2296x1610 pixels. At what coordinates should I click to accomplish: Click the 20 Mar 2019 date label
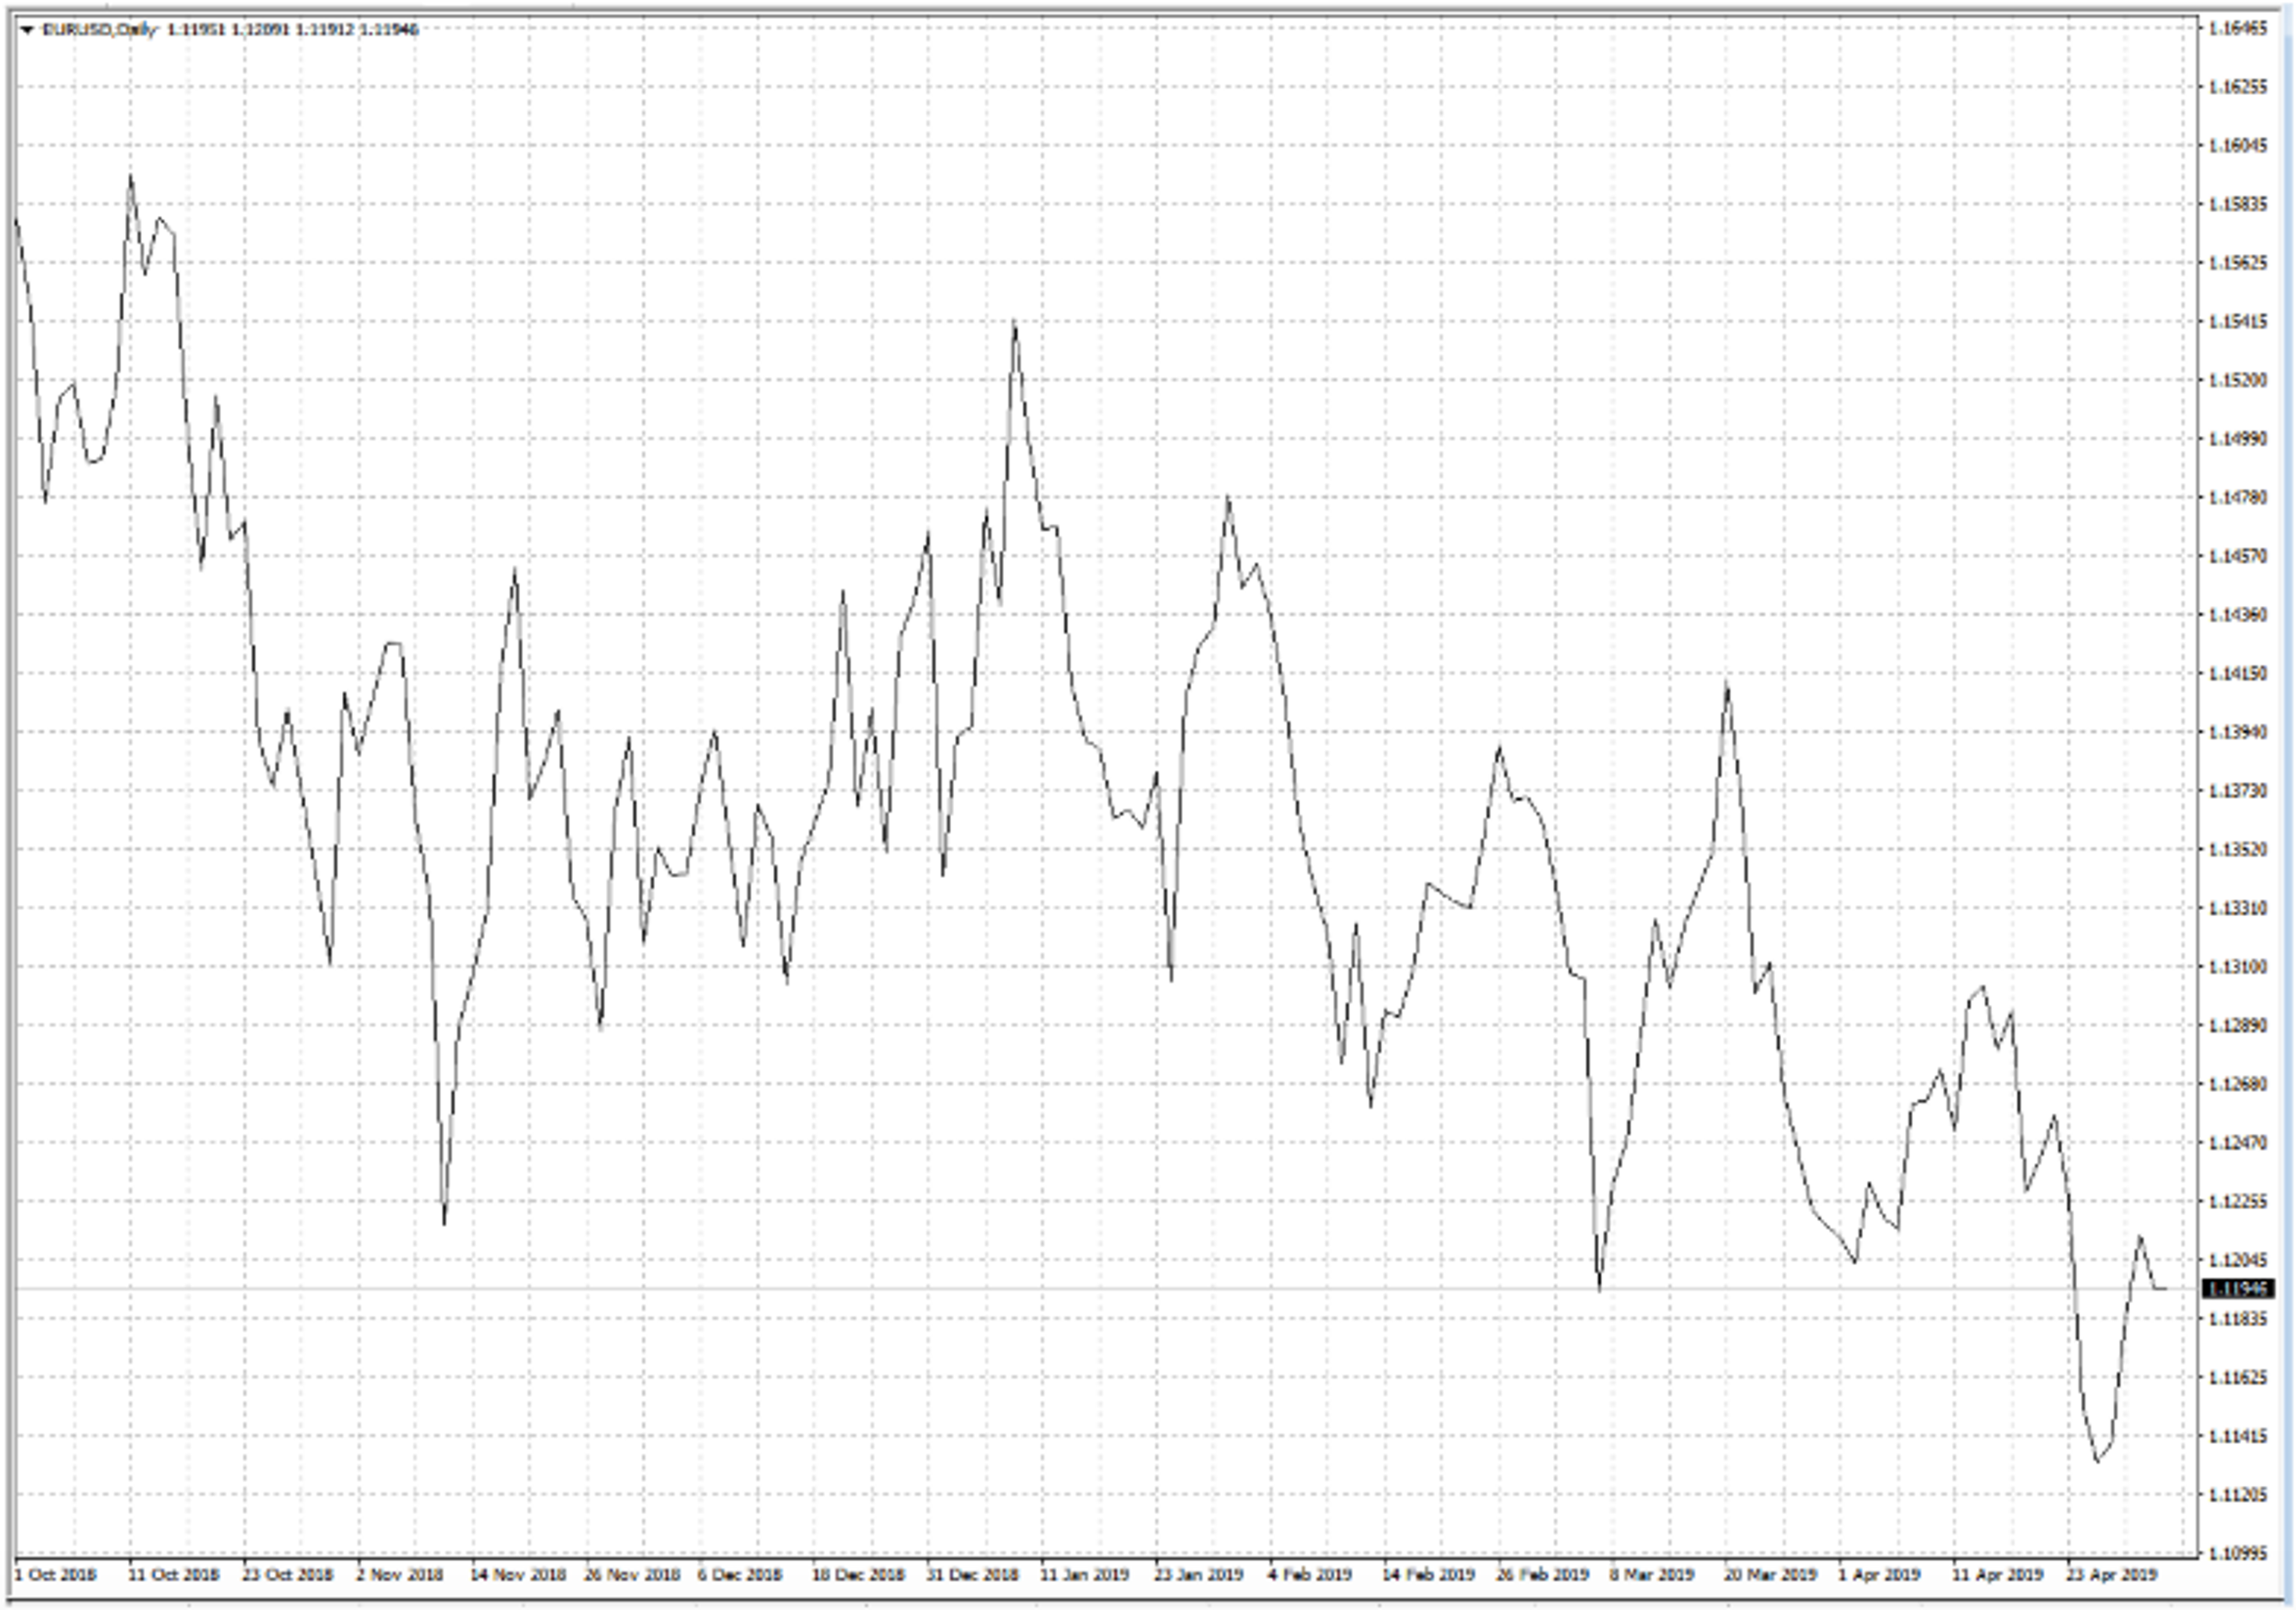coord(1769,1575)
